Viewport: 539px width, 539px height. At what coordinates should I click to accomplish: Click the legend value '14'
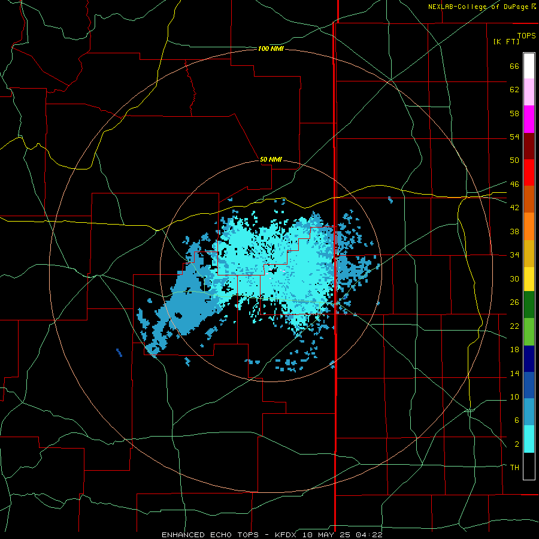[514, 373]
